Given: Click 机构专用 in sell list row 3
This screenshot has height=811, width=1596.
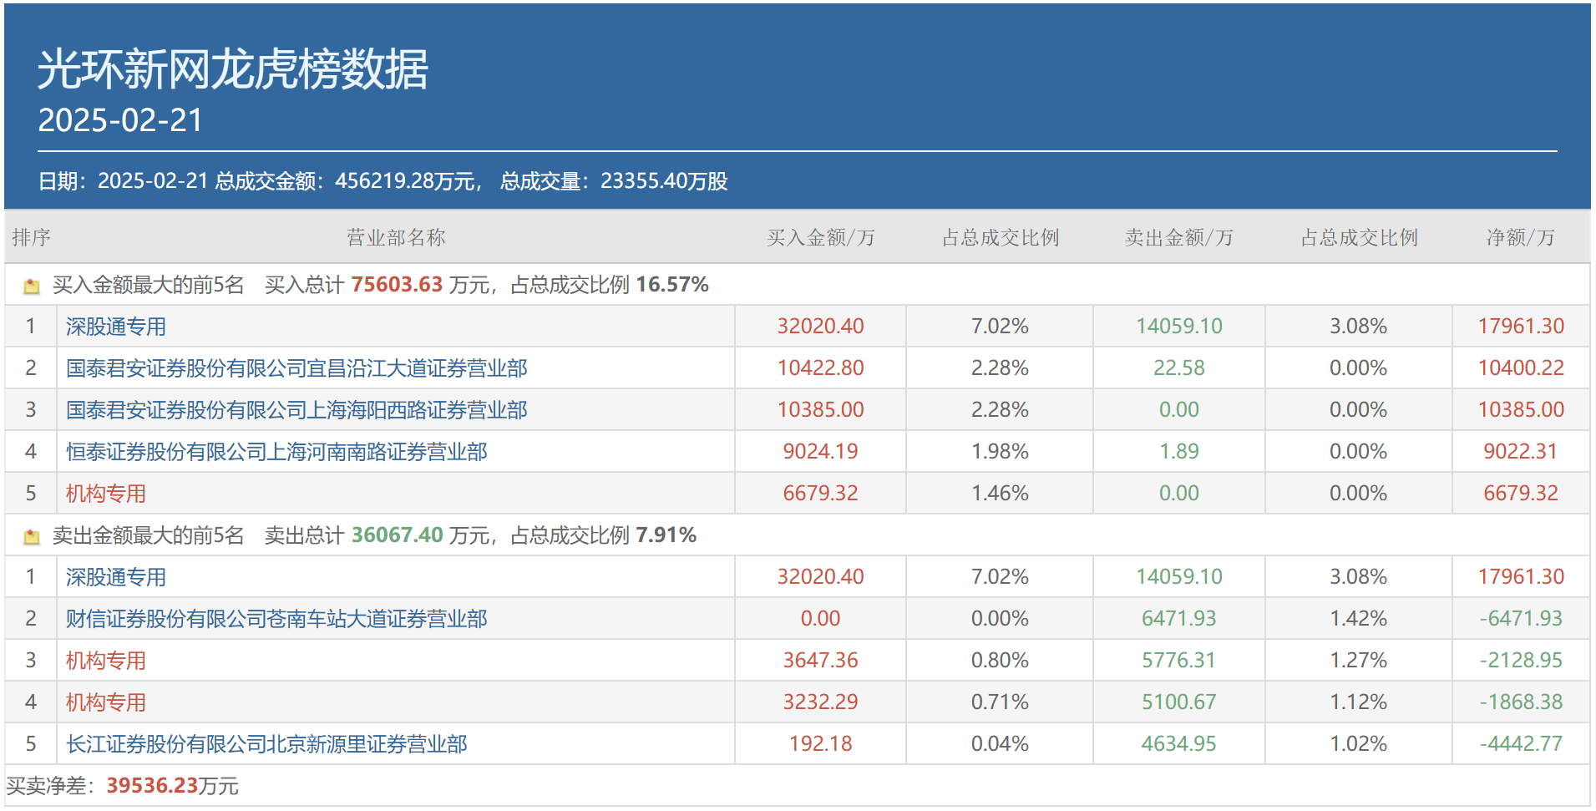Looking at the screenshot, I should pyautogui.click(x=106, y=661).
